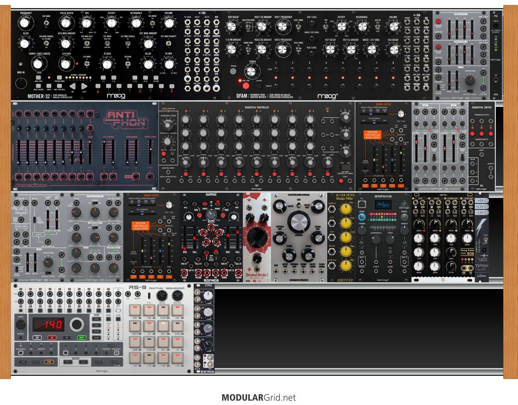Click the Balance knob on Rampage

click(x=211, y=215)
